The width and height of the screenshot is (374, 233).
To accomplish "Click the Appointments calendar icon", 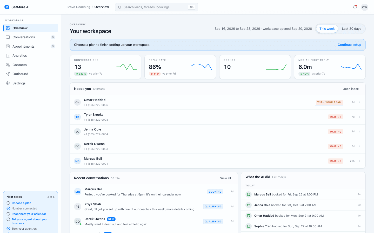I will pos(8,46).
